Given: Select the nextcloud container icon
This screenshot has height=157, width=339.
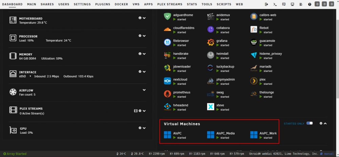Looking at the screenshot, I should coord(167,81).
